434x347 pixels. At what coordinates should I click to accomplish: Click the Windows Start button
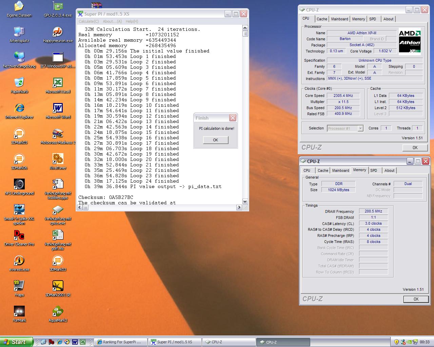[17, 342]
